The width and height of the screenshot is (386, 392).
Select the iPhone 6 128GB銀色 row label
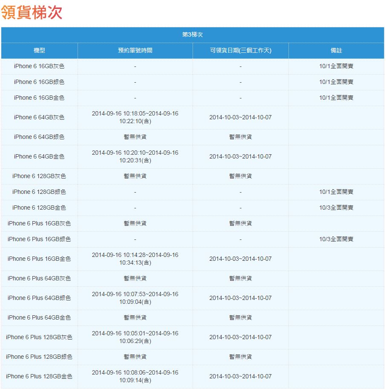(39, 192)
